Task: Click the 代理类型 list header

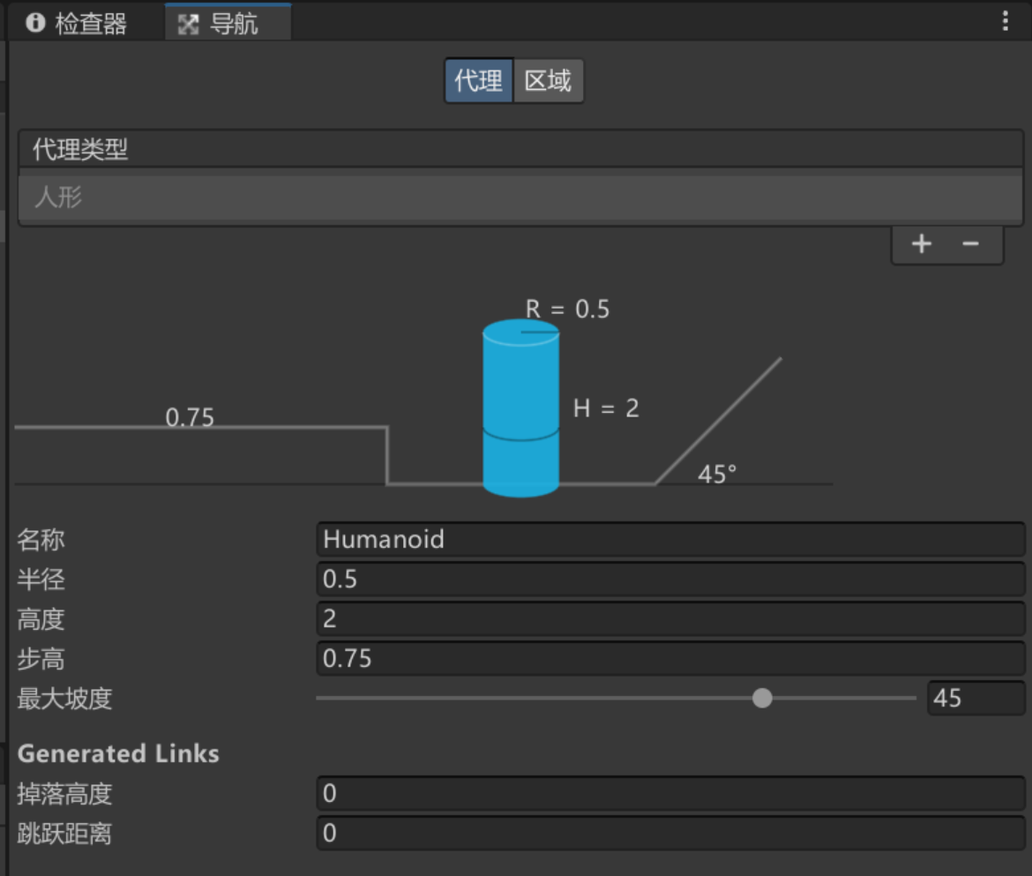Action: [520, 149]
